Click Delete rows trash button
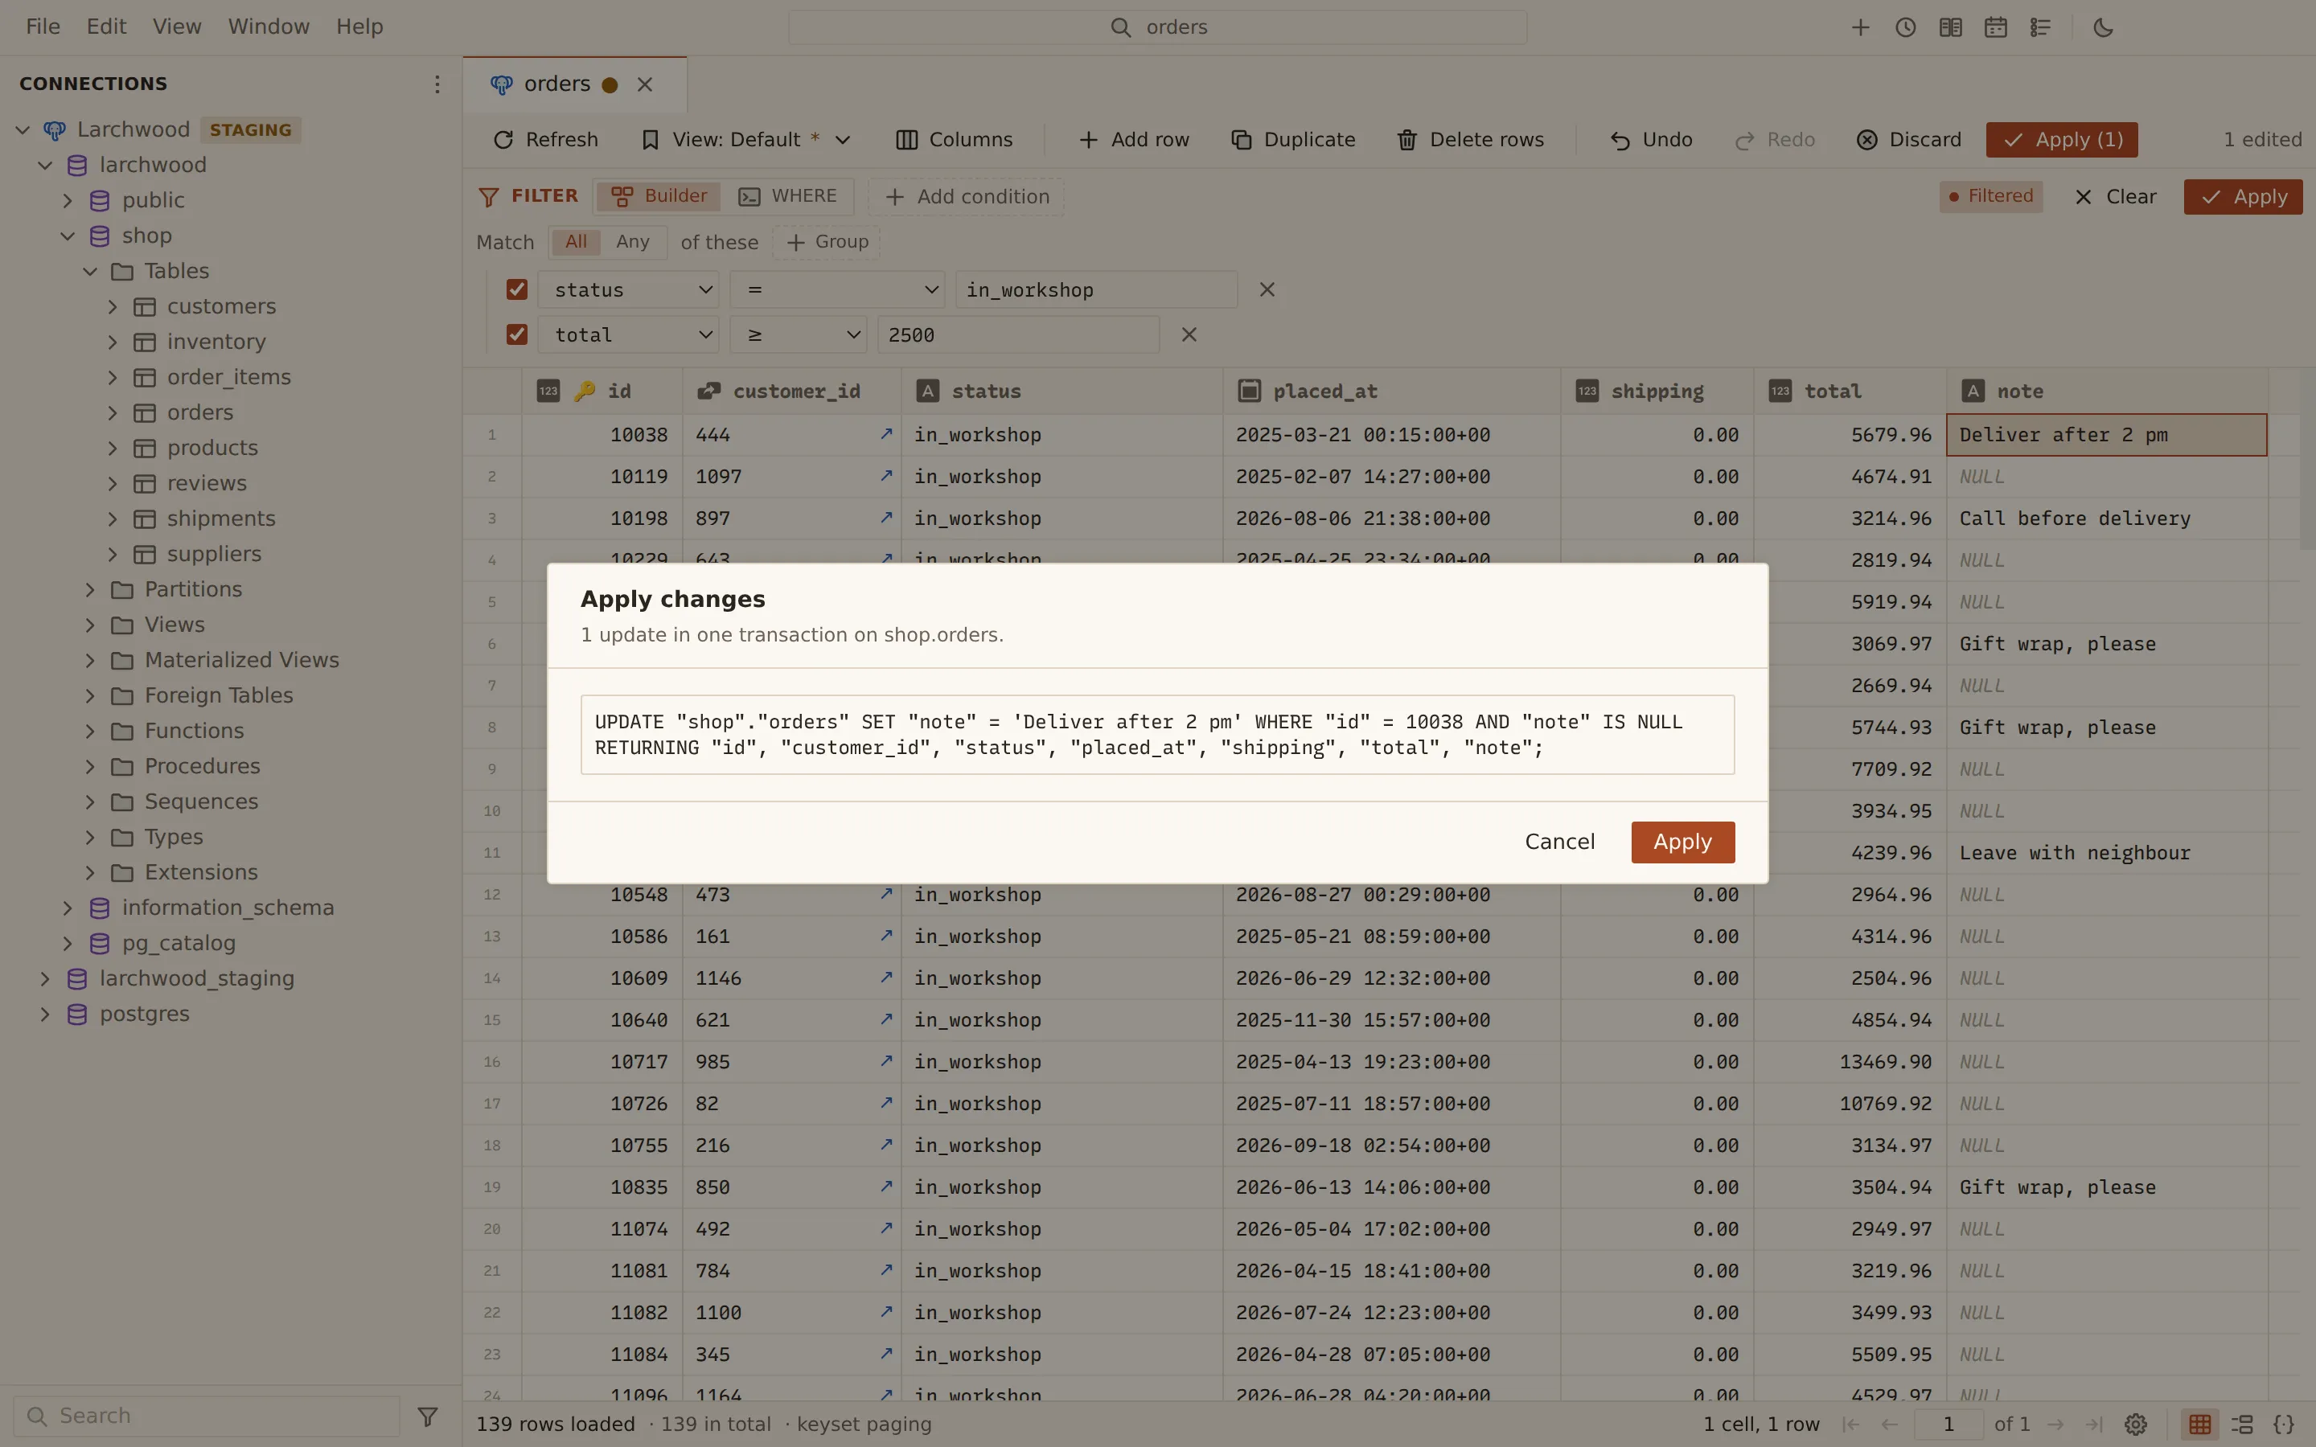The width and height of the screenshot is (2316, 1447). pyautogui.click(x=1470, y=140)
